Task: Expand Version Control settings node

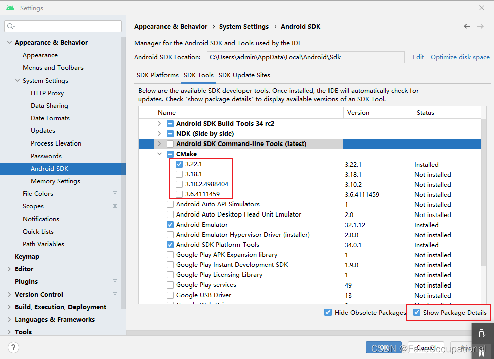Action: (9, 295)
